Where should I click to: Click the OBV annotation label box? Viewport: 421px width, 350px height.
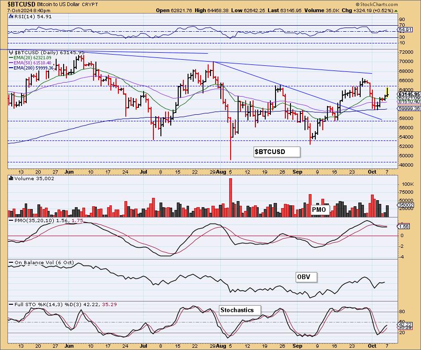[x=306, y=277]
